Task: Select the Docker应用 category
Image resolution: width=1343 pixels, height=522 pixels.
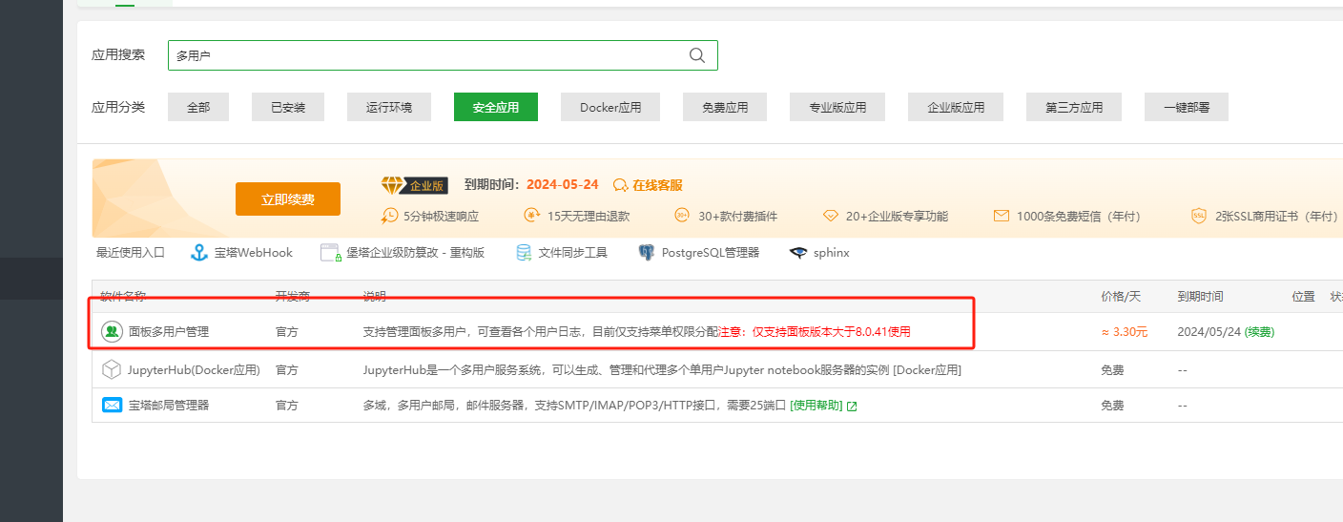Action: click(610, 107)
